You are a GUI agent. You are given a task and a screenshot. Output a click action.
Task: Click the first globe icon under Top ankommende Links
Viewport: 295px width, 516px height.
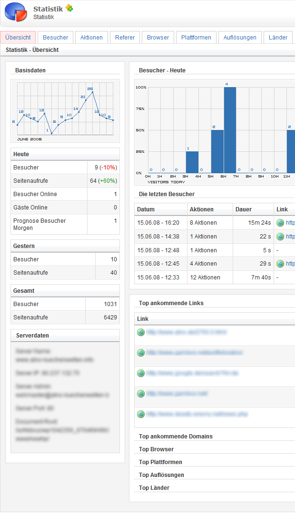(x=141, y=332)
